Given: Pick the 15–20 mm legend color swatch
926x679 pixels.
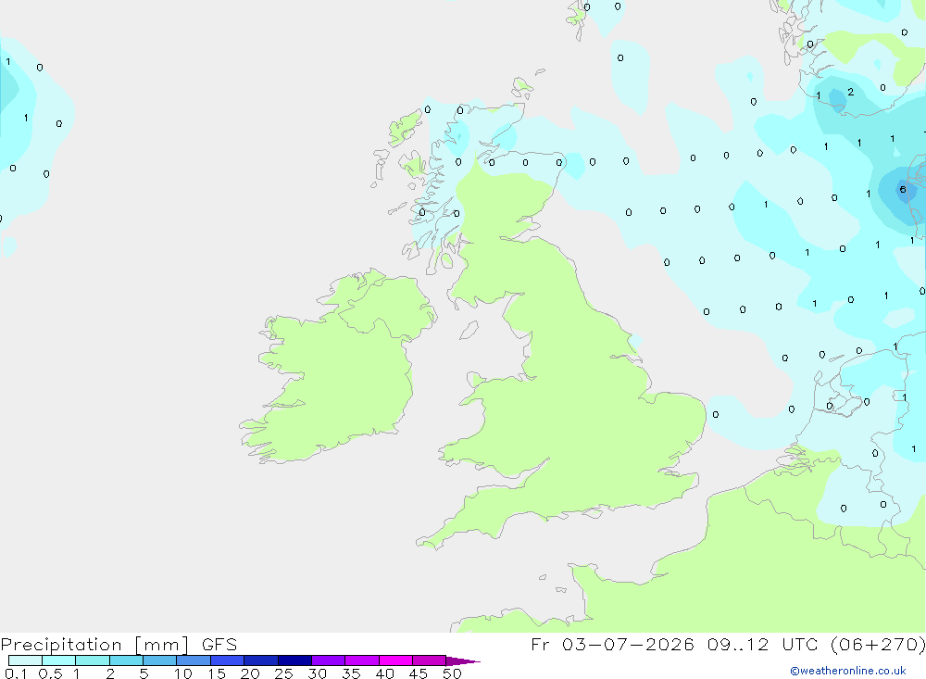Looking at the screenshot, I should point(228,660).
